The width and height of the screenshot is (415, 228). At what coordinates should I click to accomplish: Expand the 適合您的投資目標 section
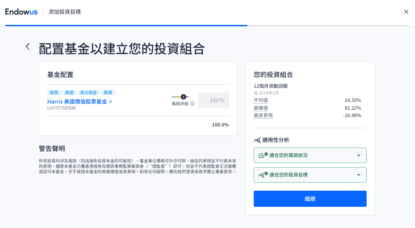tap(359, 175)
